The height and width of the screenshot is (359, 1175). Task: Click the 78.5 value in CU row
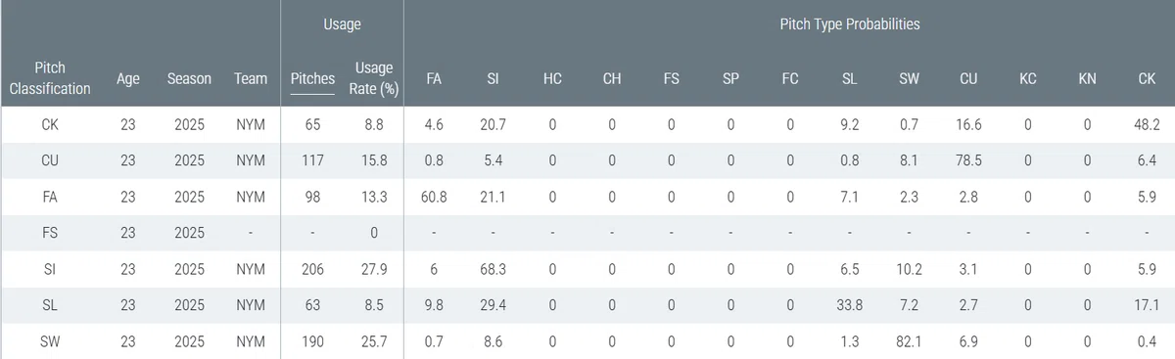point(967,160)
